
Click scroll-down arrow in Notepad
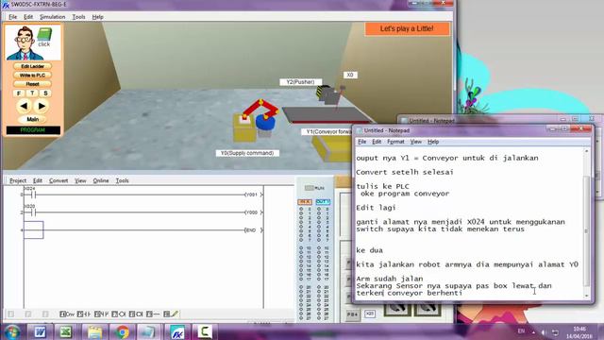tap(587, 296)
